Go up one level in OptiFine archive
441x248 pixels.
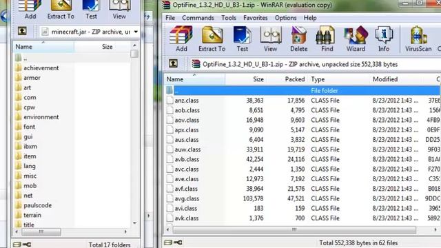173,63
